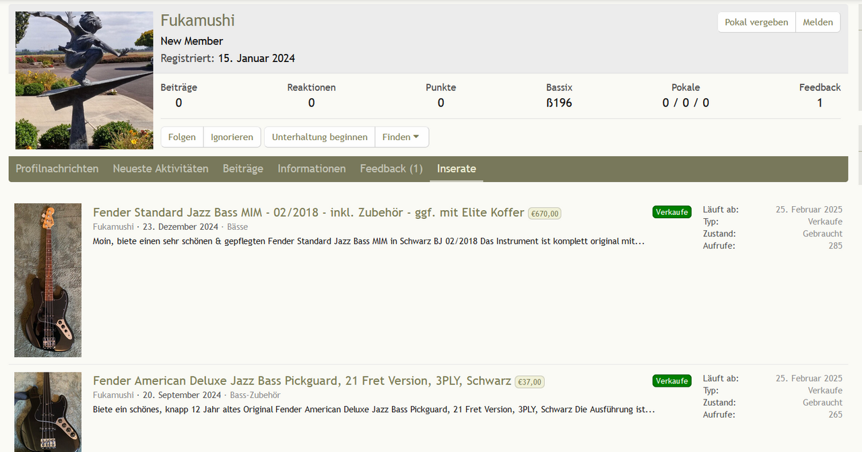Click the Pokal vergeben button

pos(756,22)
